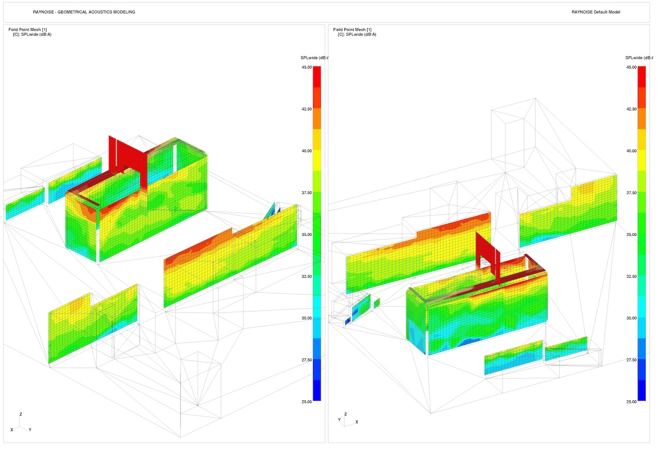Click the yellow band on the left color legend

point(317,160)
